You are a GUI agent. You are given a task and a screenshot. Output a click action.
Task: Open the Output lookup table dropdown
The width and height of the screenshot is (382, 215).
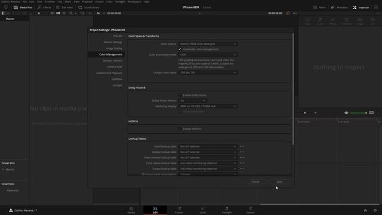coord(208,152)
